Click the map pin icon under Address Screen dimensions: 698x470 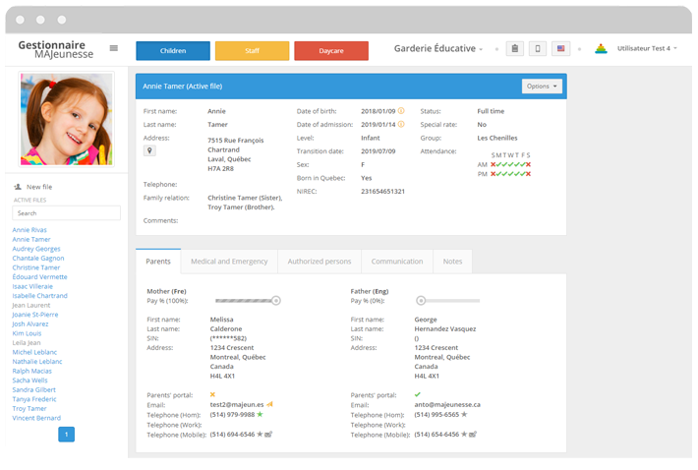point(149,150)
